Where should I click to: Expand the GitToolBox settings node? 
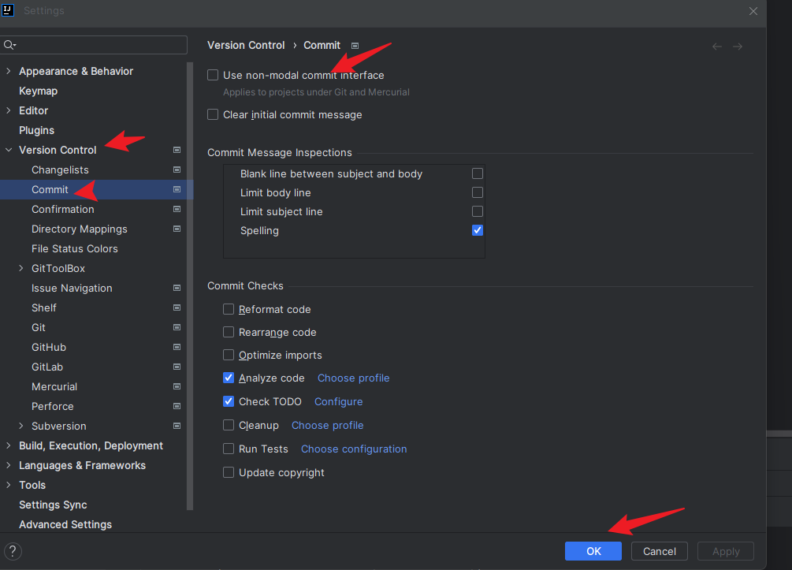(21, 268)
